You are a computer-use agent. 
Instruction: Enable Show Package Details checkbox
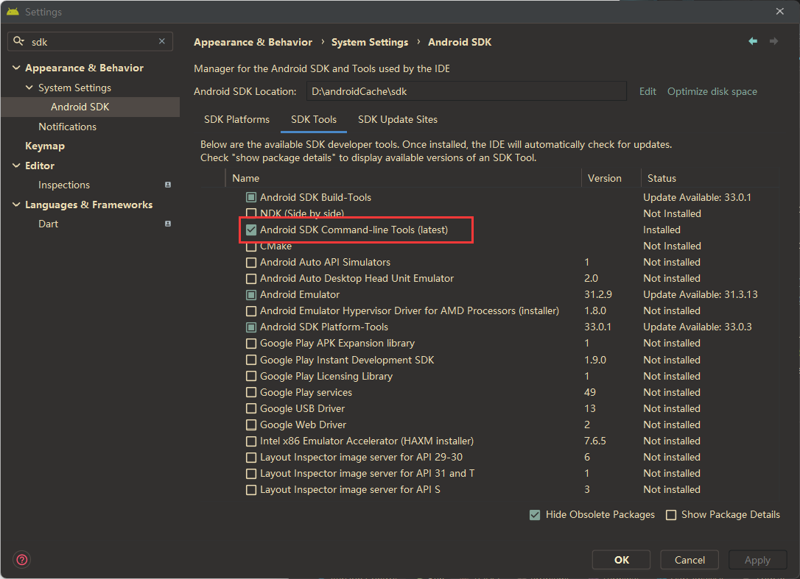(x=671, y=515)
